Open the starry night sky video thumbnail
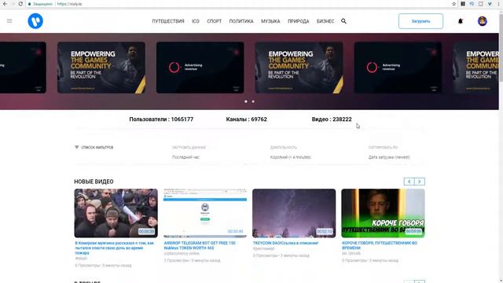The image size is (503, 283). (294, 213)
